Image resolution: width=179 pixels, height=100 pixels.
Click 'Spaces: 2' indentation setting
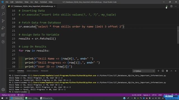coord(147,95)
